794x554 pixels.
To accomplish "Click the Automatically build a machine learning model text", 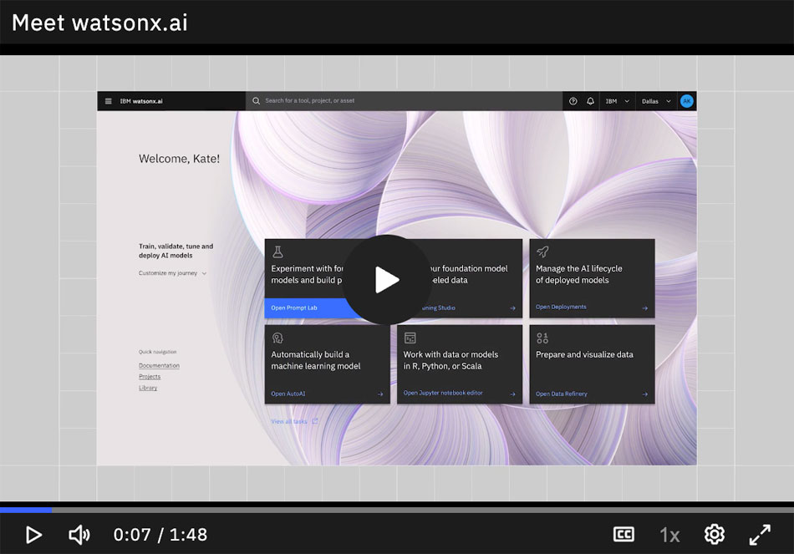I will tap(315, 360).
